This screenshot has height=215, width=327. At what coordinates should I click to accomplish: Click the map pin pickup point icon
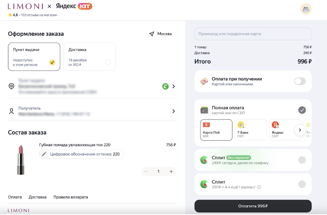(12, 86)
